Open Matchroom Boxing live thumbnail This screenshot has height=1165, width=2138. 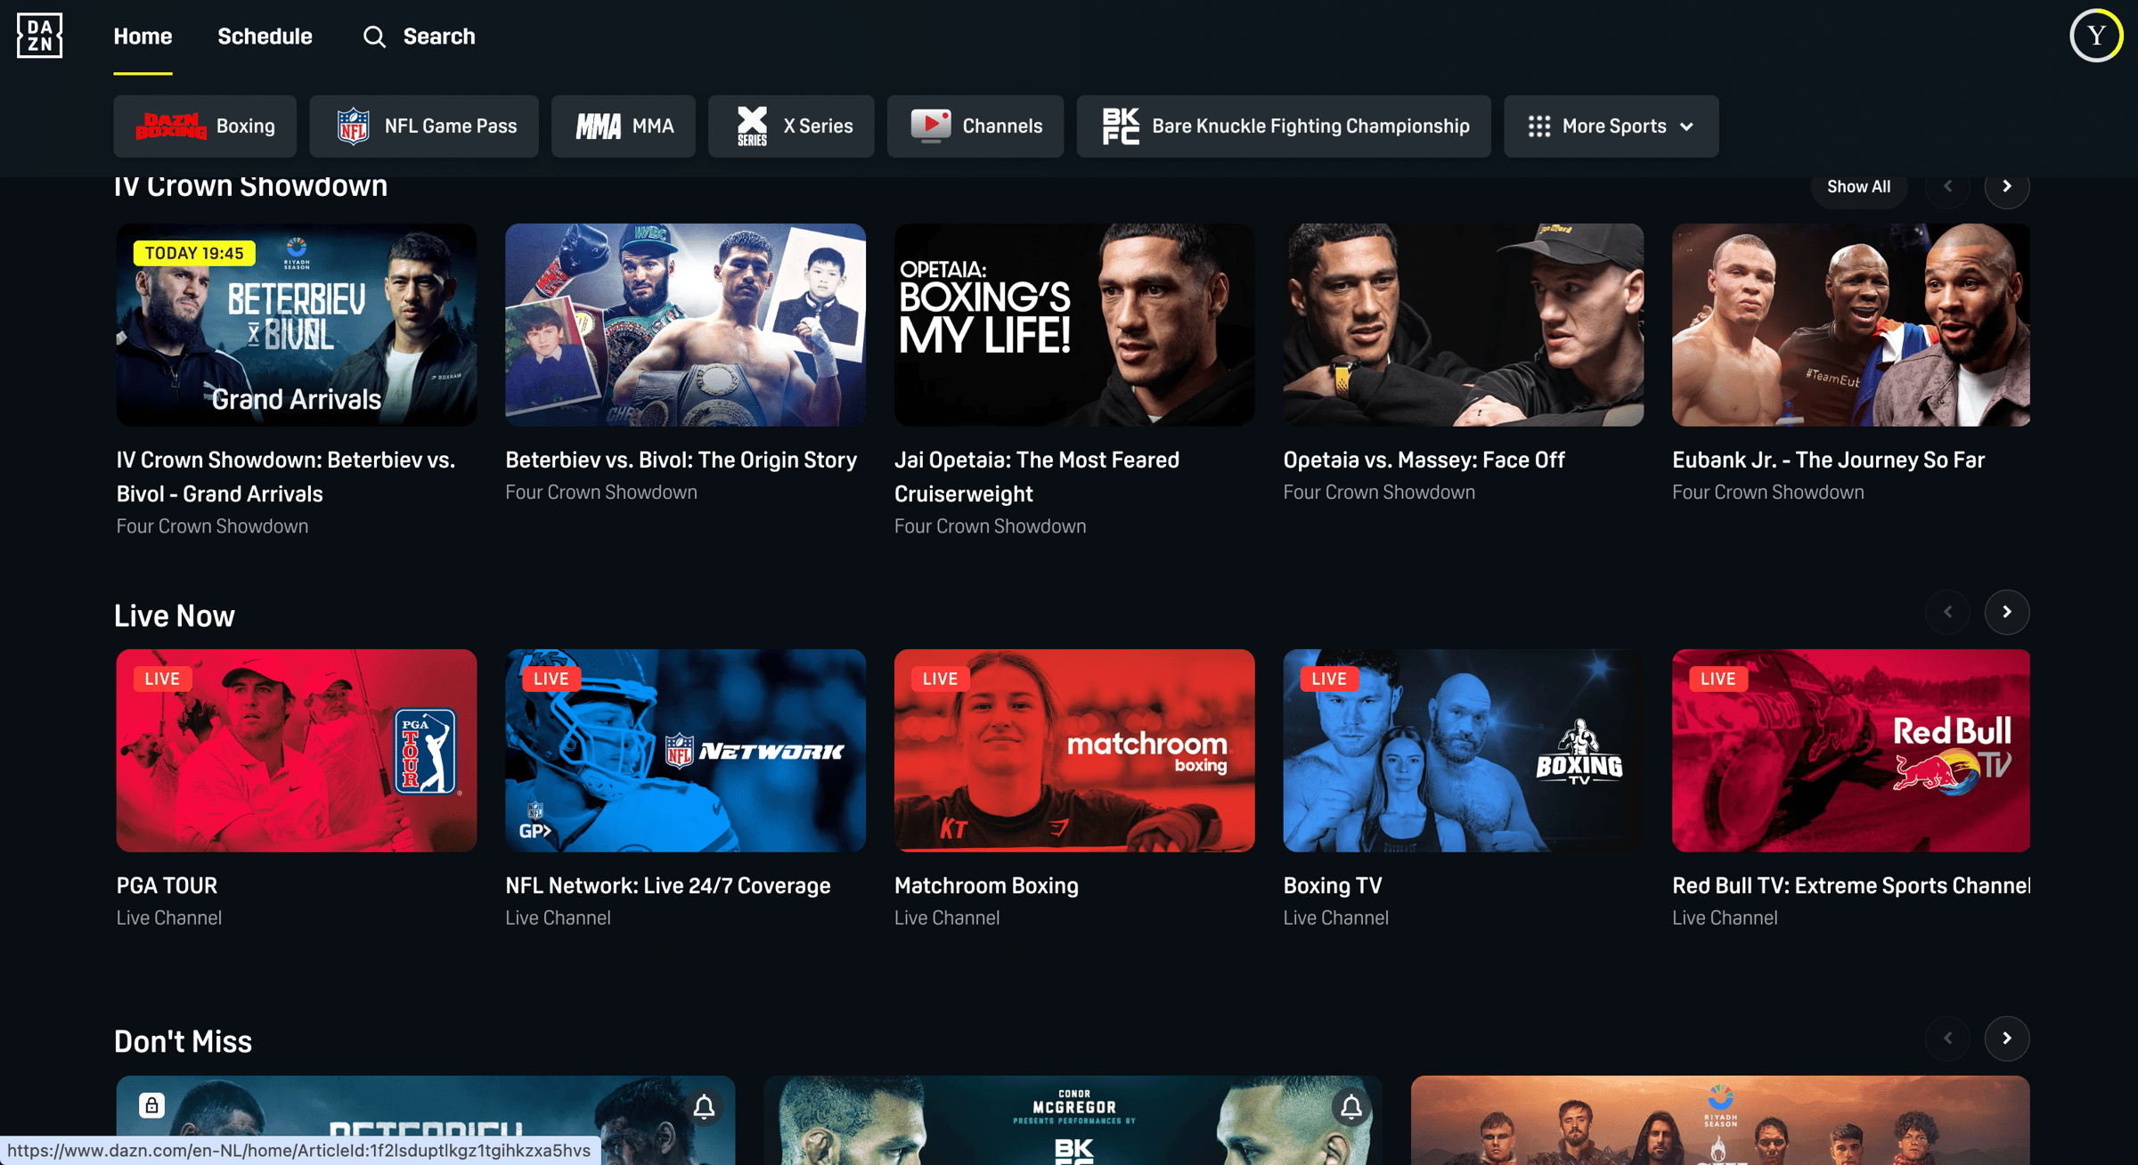pyautogui.click(x=1074, y=750)
